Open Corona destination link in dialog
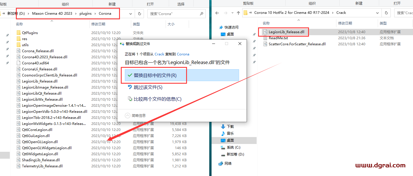Screen dimensions: 413x176 [183, 54]
